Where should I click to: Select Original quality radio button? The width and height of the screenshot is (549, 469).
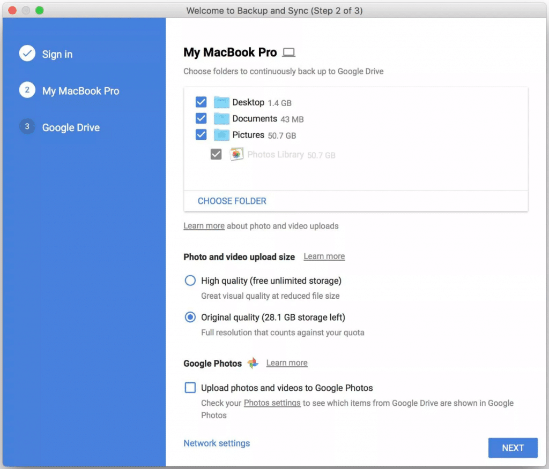click(190, 317)
